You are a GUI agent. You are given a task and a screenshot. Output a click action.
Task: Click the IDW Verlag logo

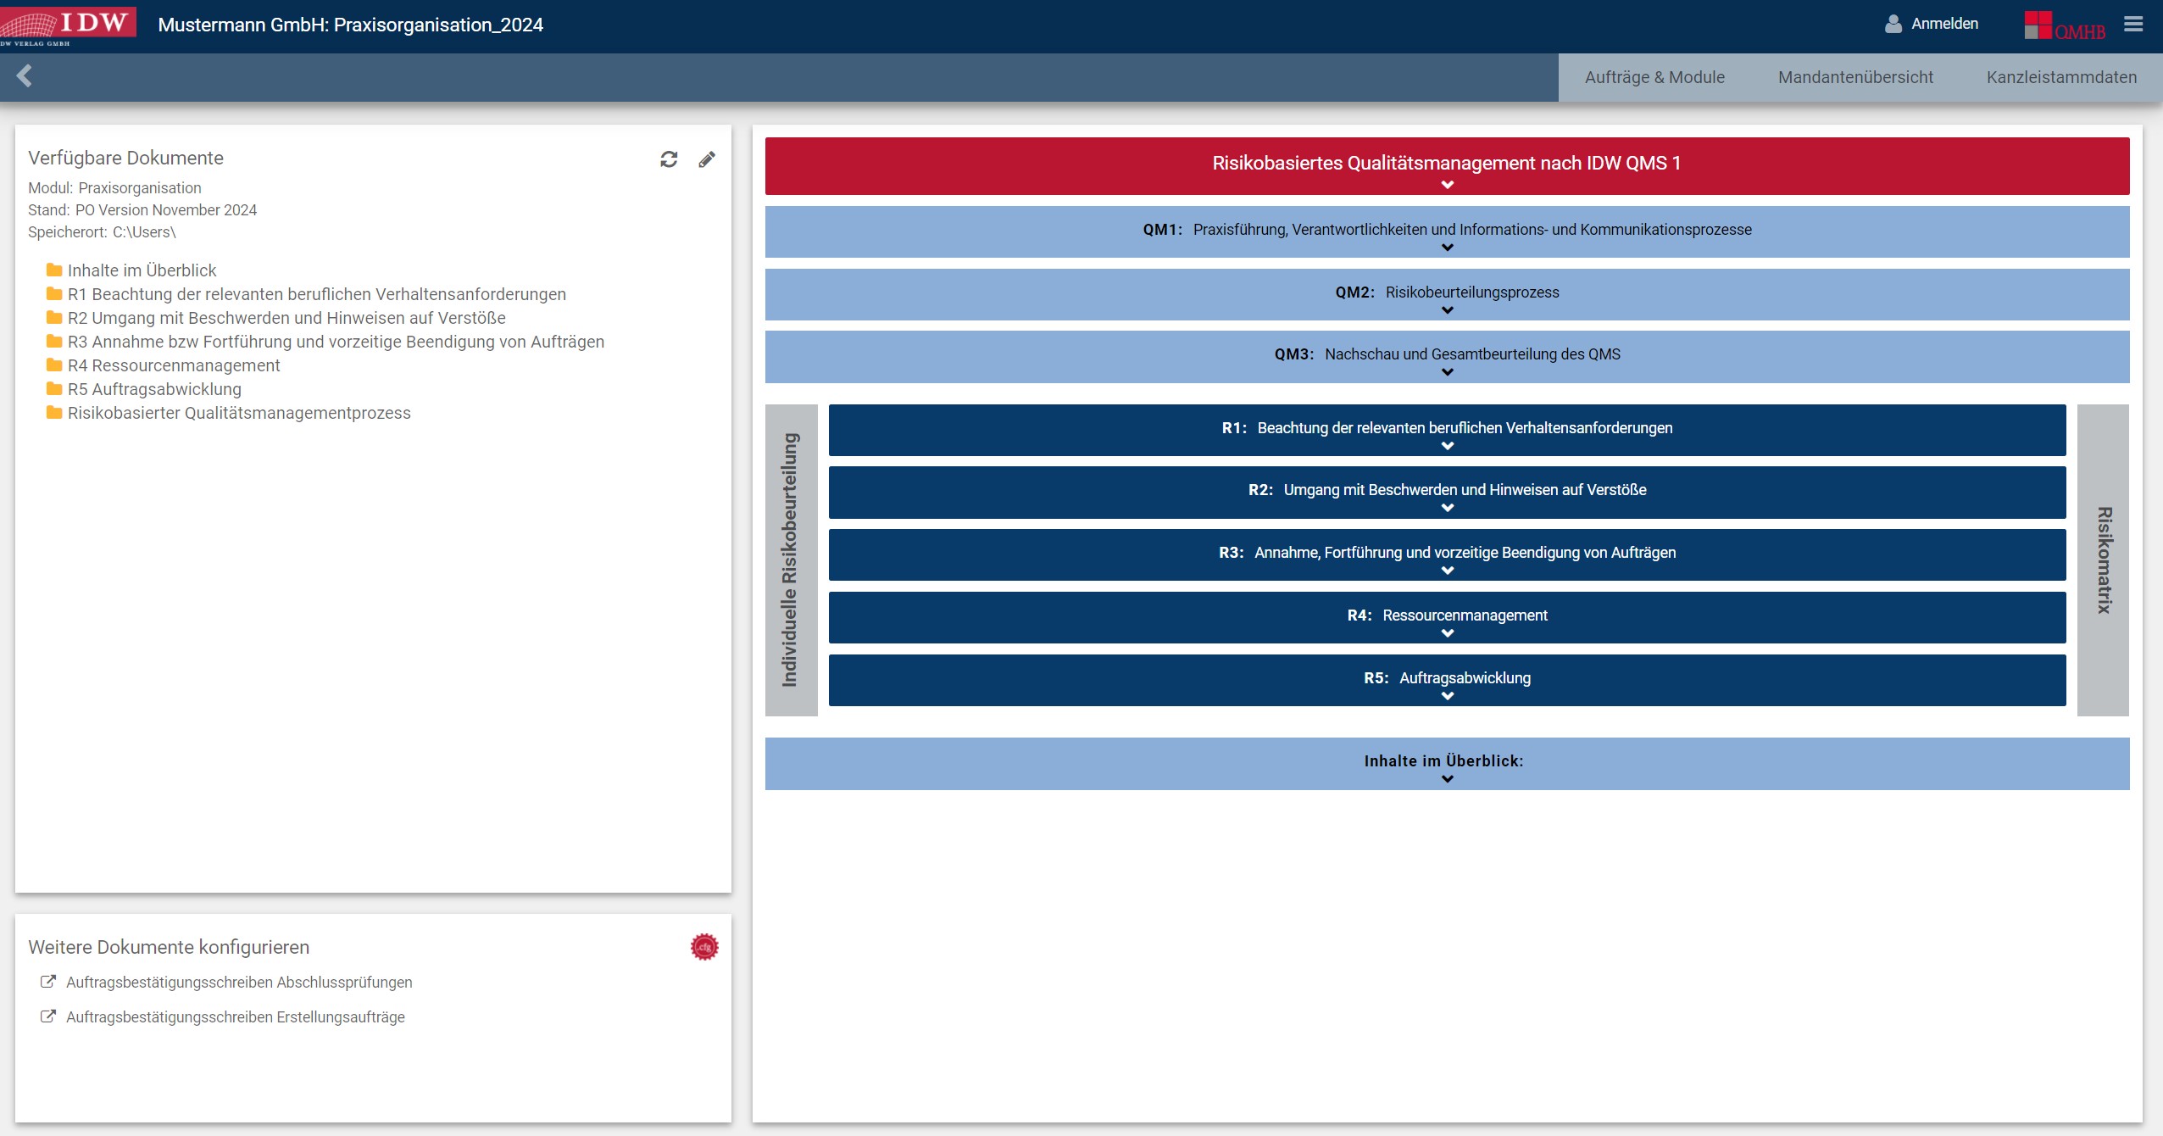click(68, 24)
